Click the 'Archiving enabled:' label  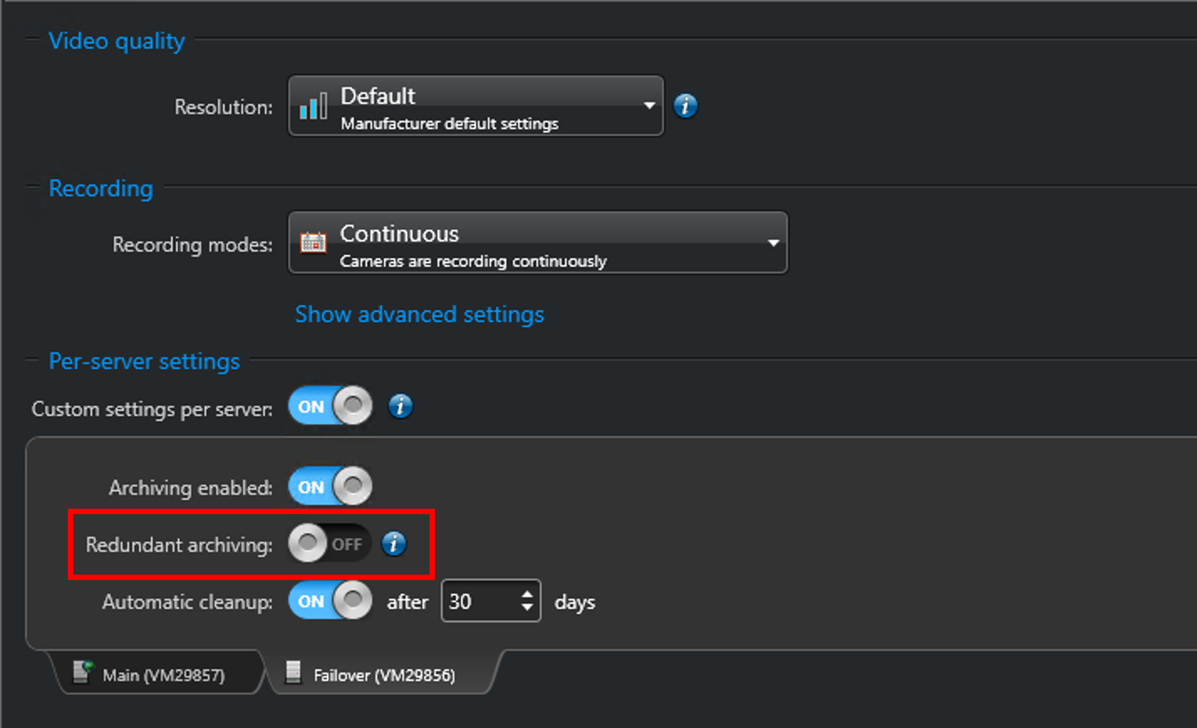click(191, 488)
